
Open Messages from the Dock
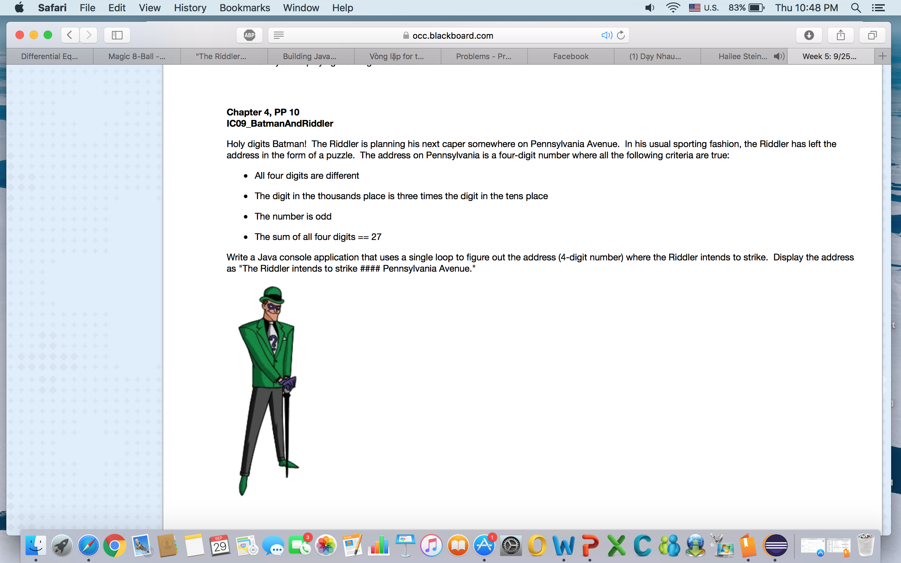(x=273, y=546)
